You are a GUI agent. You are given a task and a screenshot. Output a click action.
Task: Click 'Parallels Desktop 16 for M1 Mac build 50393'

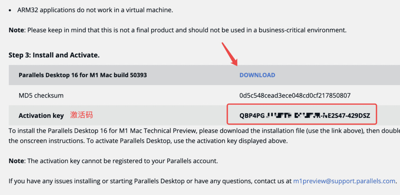pos(83,75)
